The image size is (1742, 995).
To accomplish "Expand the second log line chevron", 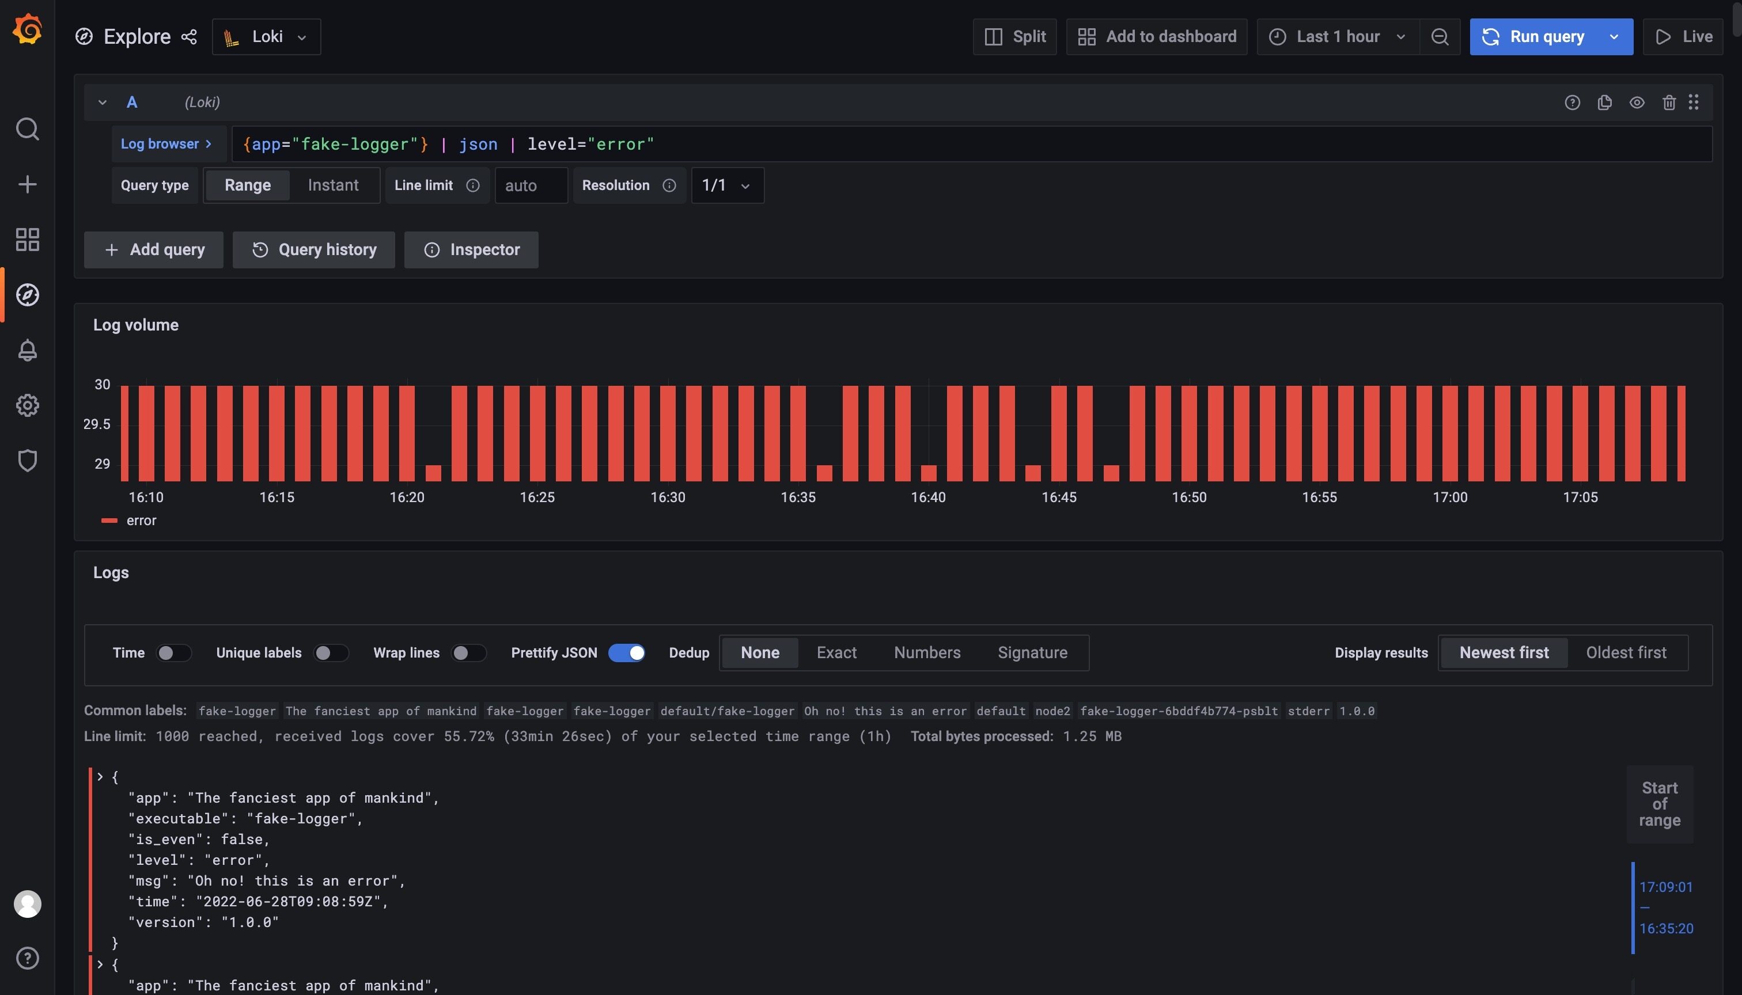I will (100, 964).
